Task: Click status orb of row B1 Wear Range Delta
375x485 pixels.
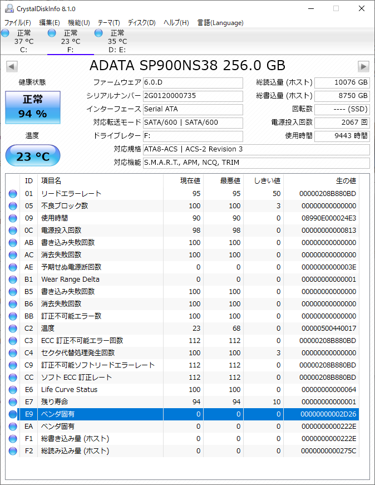Action: (13, 280)
